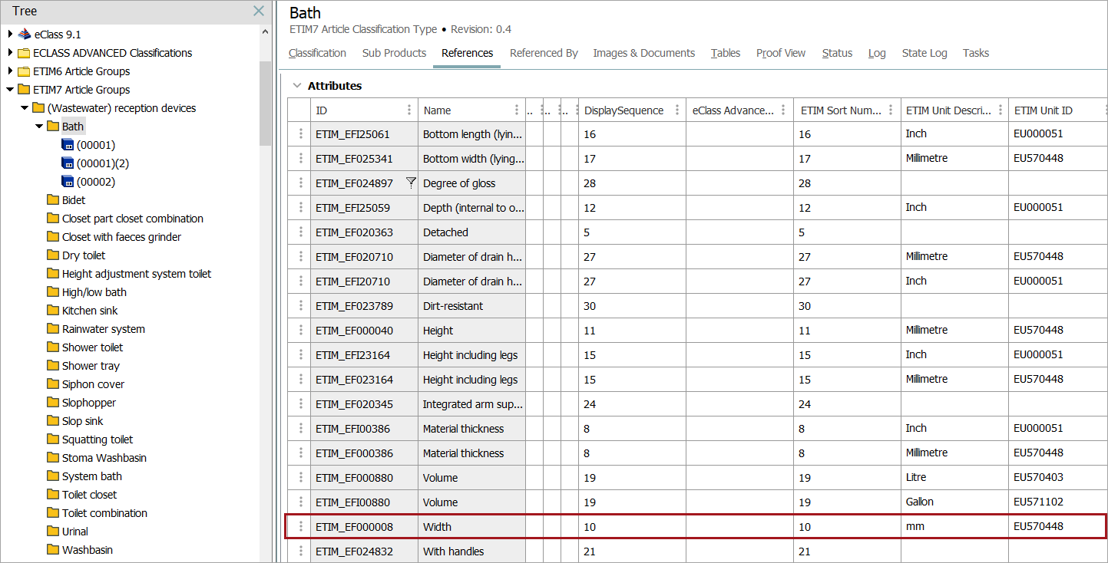Open the ID column header menu dots
This screenshot has width=1108, height=563.
coord(409,110)
